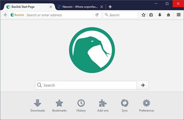This screenshot has width=184, height=120.
Task: Open History from start page shortcuts
Action: coord(81,106)
